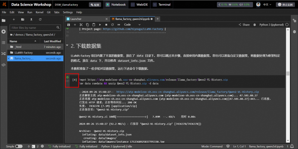Enable the debugger bug icon
The width and height of the screenshot is (298, 149).
tap(254, 25)
